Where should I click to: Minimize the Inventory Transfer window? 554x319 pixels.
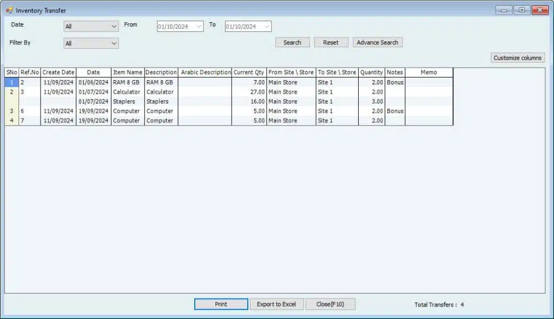tap(504, 10)
